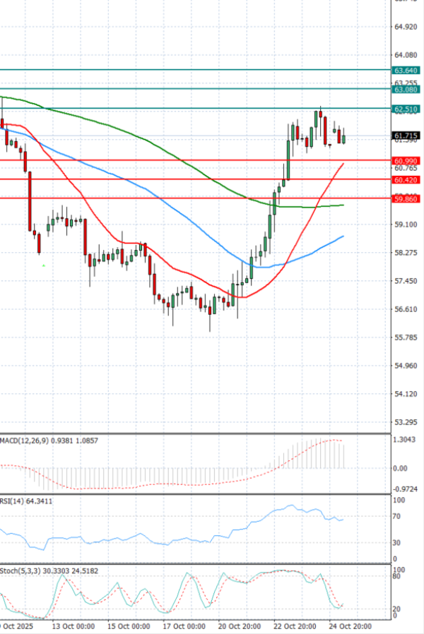Viewport: 424px width, 634px height.
Task: Select the 20 Oct 20:00 date label
Action: [240, 626]
